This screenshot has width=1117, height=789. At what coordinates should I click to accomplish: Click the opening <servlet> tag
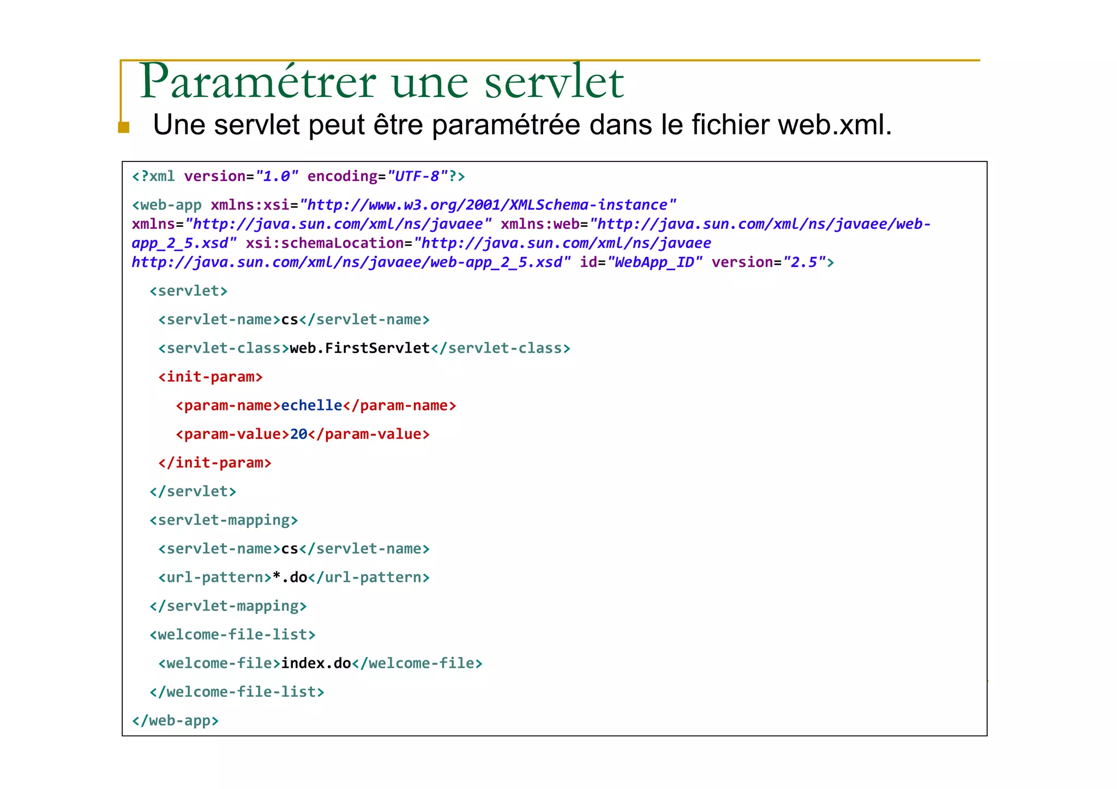tap(189, 291)
